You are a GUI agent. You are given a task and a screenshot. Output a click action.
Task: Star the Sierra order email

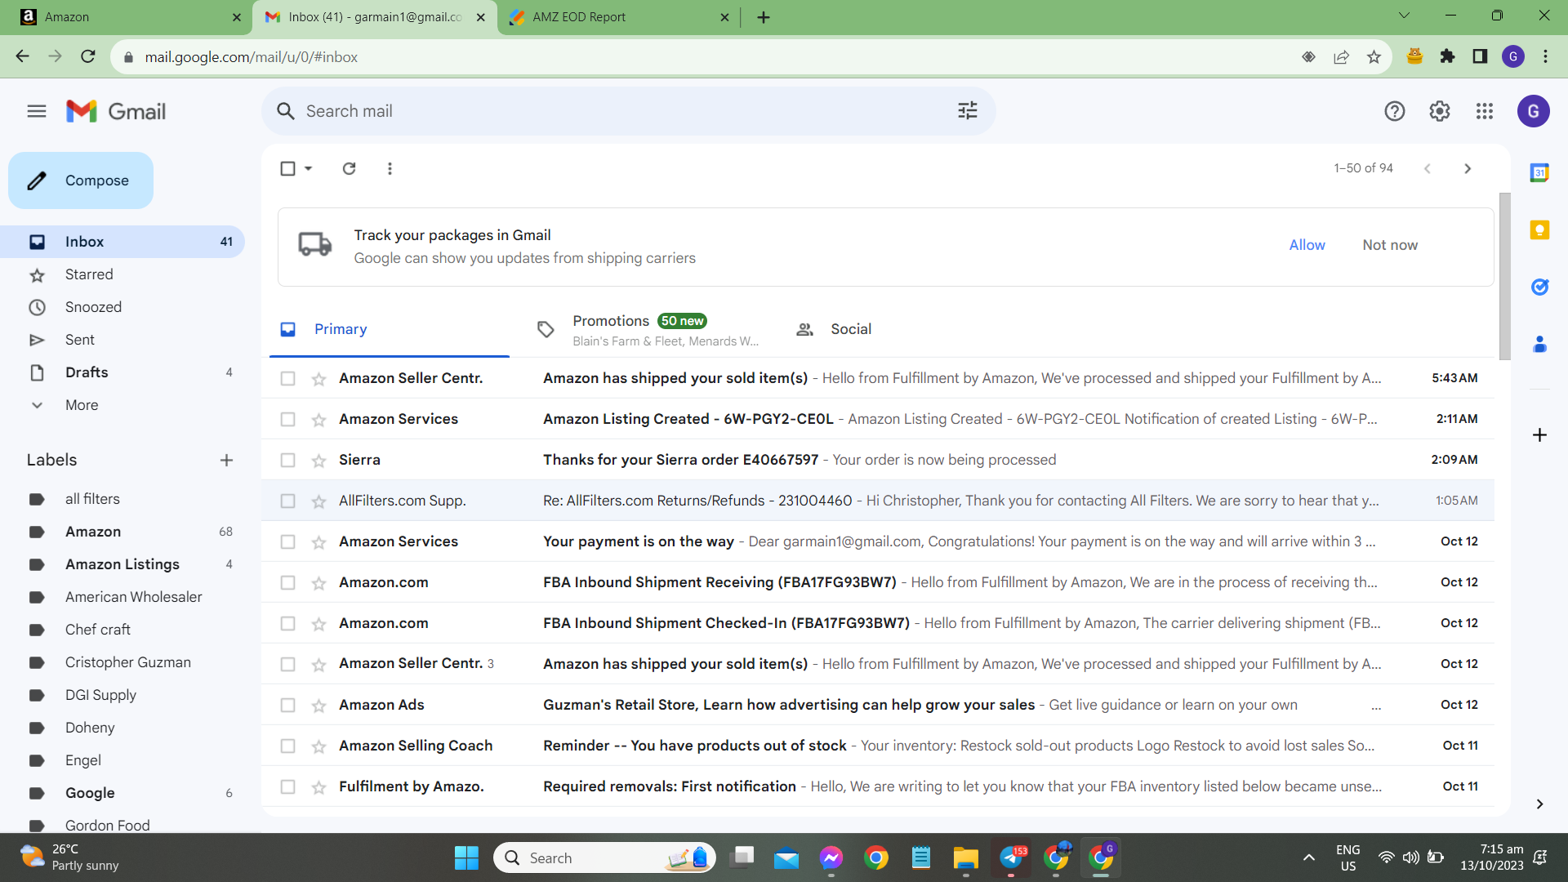click(x=319, y=461)
